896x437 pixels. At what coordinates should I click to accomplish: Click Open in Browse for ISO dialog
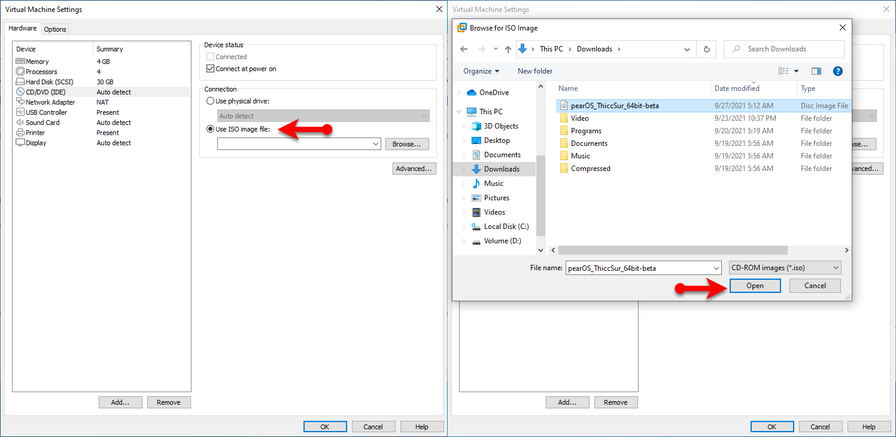pos(755,286)
